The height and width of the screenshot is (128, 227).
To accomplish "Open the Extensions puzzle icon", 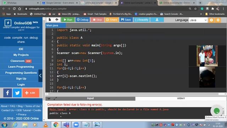I will point(212,9).
